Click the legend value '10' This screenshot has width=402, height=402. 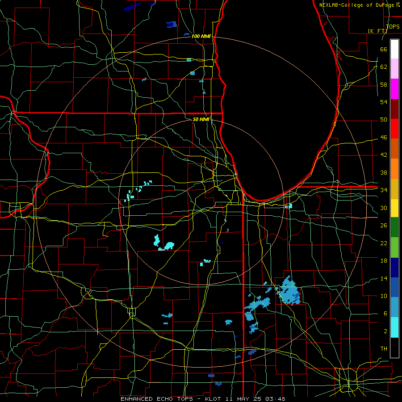pos(384,296)
